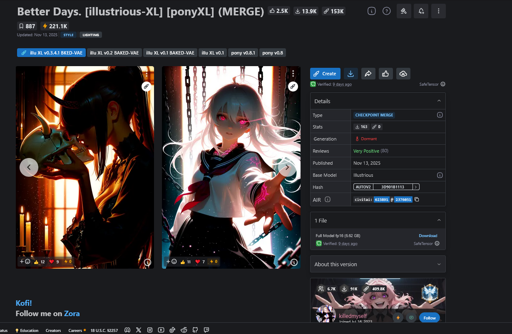512x334 pixels.
Task: Click the LIGHTING tag badge
Action: (91, 35)
